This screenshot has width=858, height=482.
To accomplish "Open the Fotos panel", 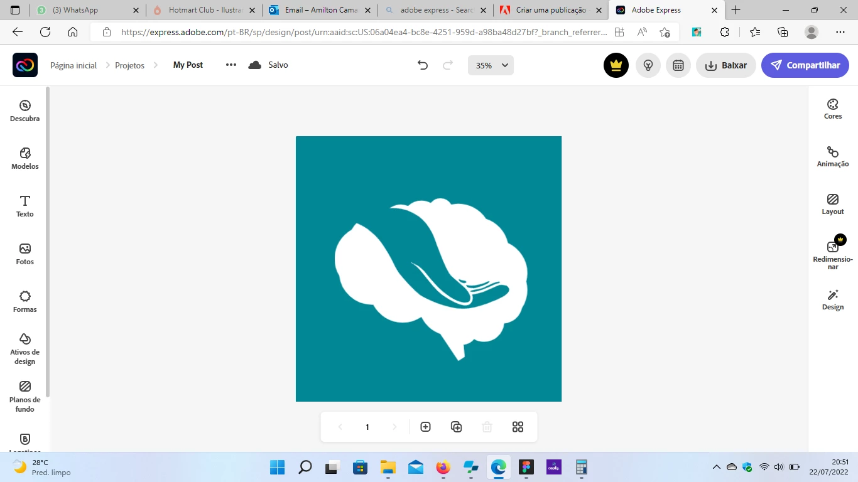I will [24, 254].
